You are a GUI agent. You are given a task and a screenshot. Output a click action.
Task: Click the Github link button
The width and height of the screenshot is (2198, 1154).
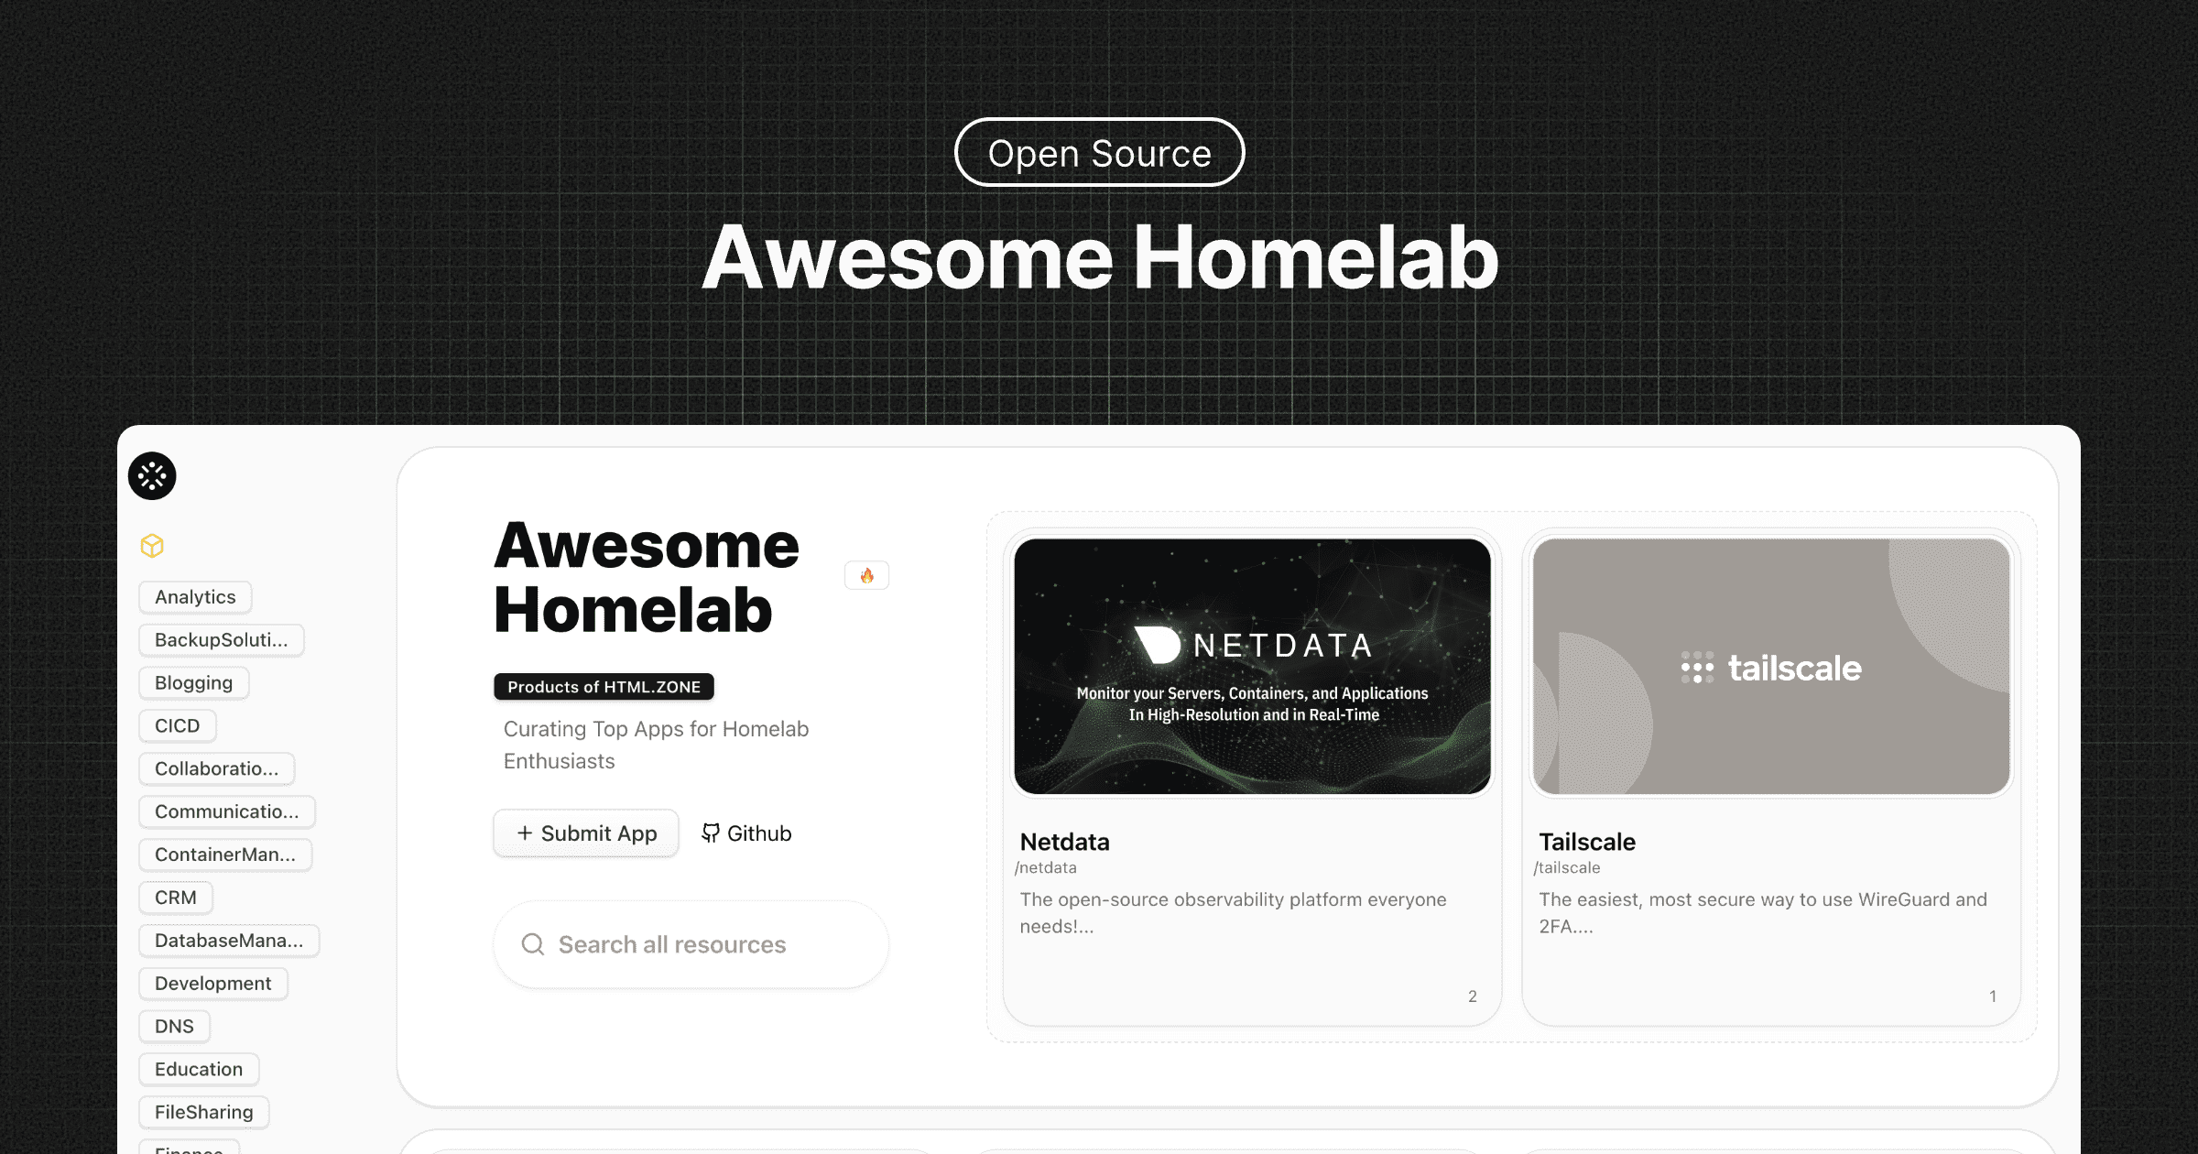pyautogui.click(x=745, y=833)
